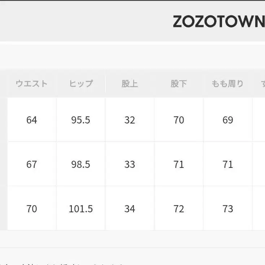
Task: Select the 股上 value 34 cell
Action: pyautogui.click(x=130, y=209)
